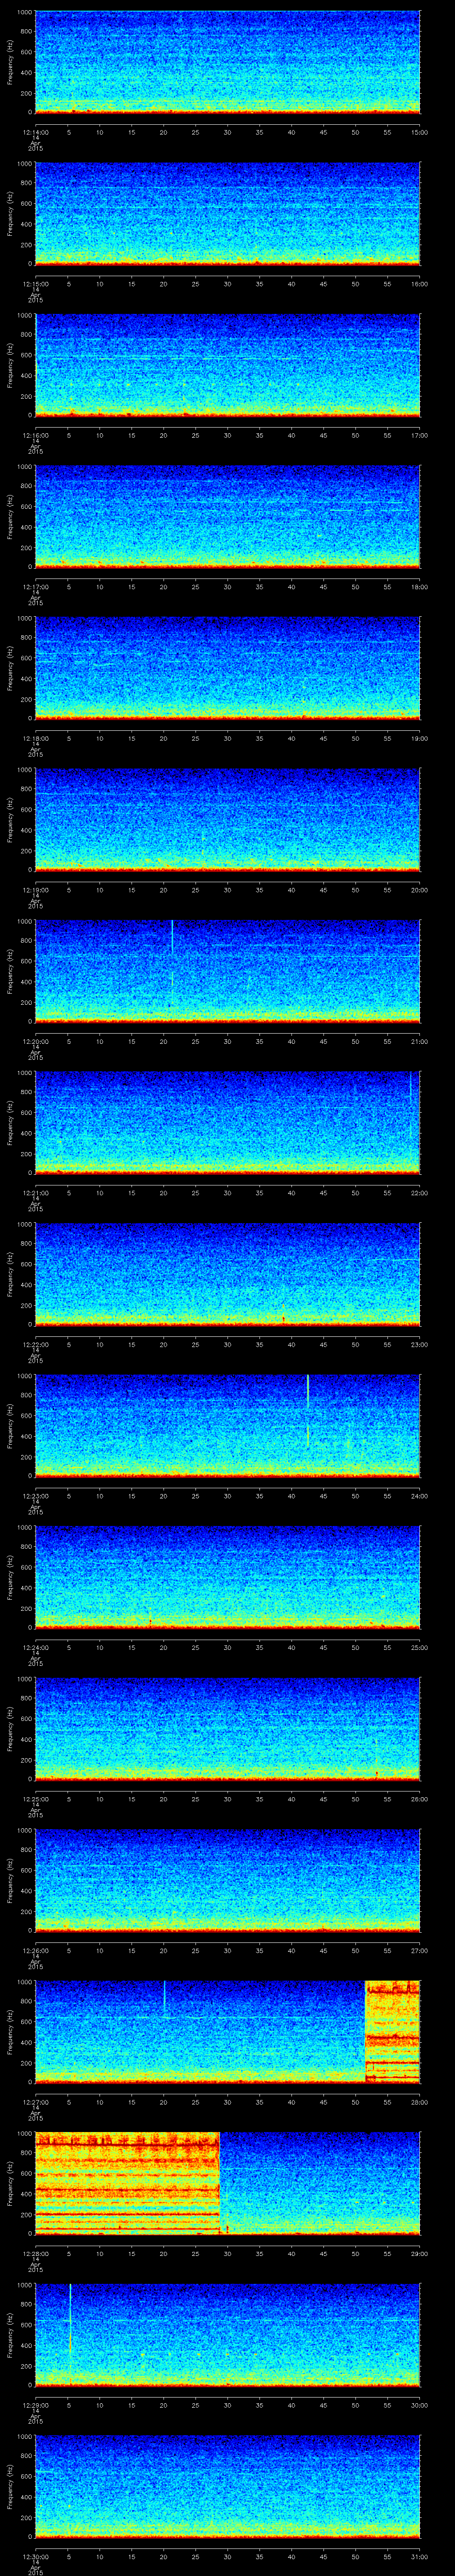Viewport: 455px width, 2576px height.
Task: Pick the '12:27:00' time label
Action: [35, 2101]
